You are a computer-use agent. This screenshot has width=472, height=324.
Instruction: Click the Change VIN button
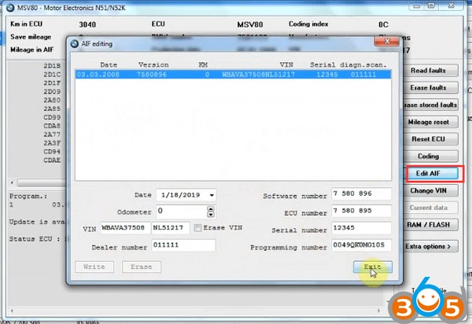point(431,191)
